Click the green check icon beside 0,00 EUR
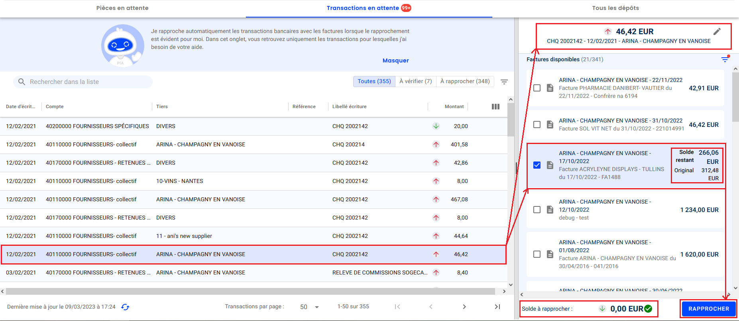The image size is (739, 321). 648,309
